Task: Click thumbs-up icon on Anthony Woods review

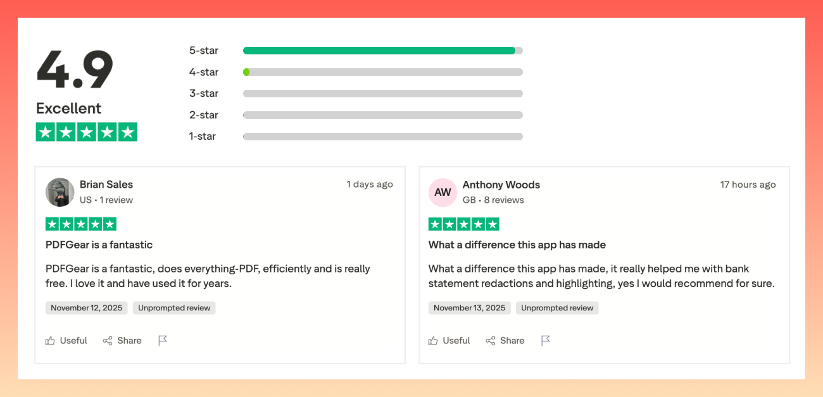Action: (x=433, y=341)
